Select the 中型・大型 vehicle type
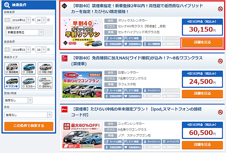The height and width of the screenshot is (153, 226). pos(45,68)
